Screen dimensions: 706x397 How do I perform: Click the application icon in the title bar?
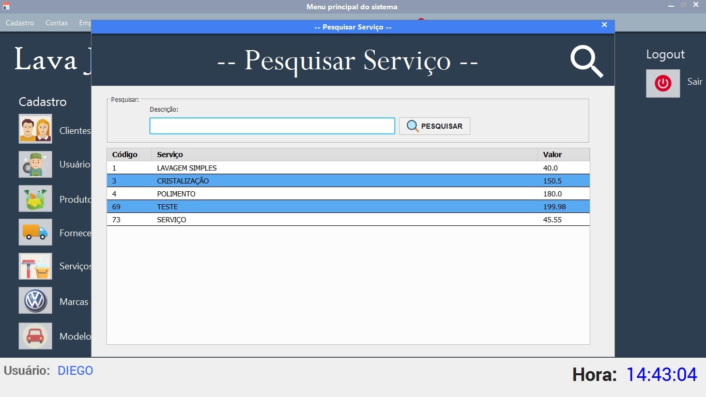pos(6,6)
